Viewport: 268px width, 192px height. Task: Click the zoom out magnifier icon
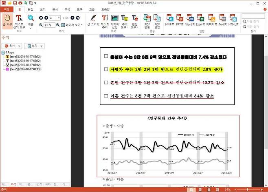click(41, 25)
